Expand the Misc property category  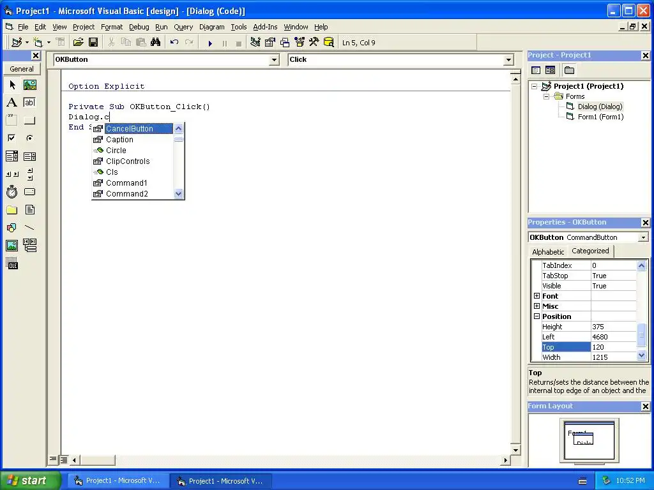click(x=536, y=306)
